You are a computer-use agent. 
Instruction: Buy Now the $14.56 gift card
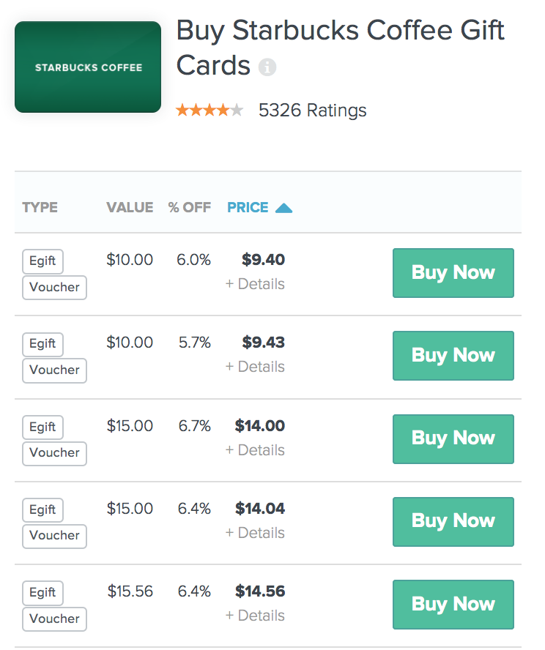click(x=453, y=605)
